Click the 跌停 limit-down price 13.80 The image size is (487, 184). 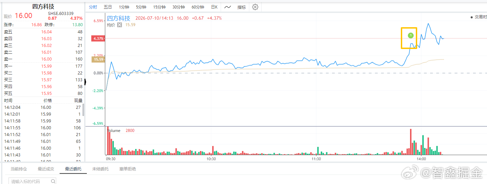pos(77,25)
